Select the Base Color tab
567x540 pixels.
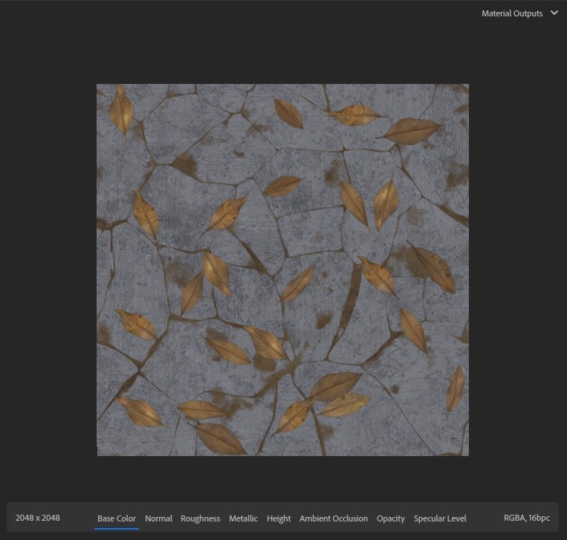click(x=117, y=518)
